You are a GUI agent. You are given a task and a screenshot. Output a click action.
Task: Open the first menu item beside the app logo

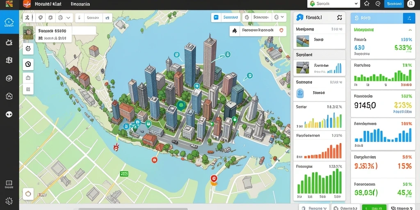coord(48,4)
